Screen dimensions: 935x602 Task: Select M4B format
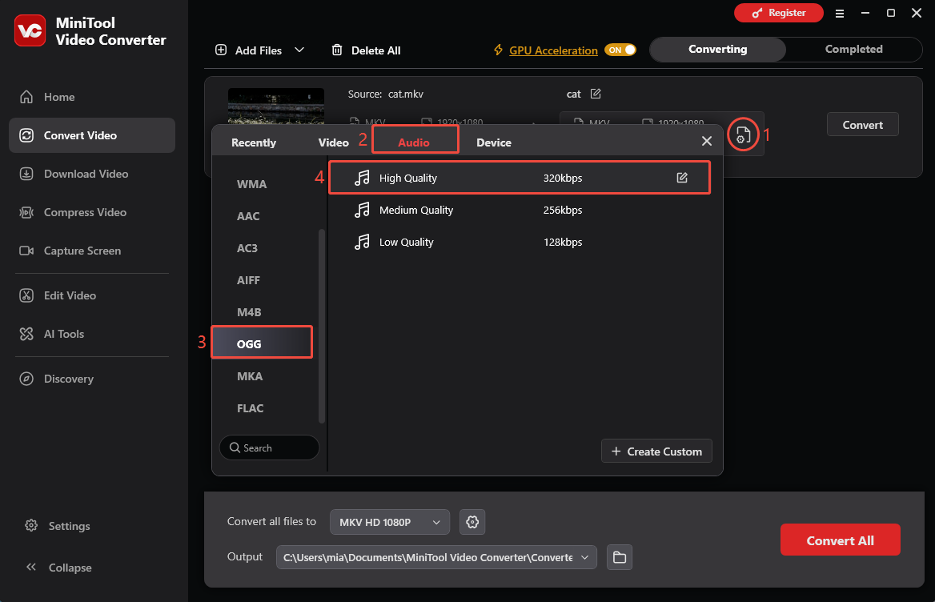click(x=249, y=312)
